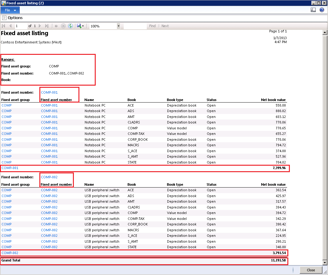The image size is (328, 275).
Task: Click the Close button
Action: point(310,270)
